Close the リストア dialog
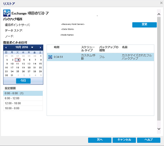This screenshot has height=146, width=164. coord(161,3)
